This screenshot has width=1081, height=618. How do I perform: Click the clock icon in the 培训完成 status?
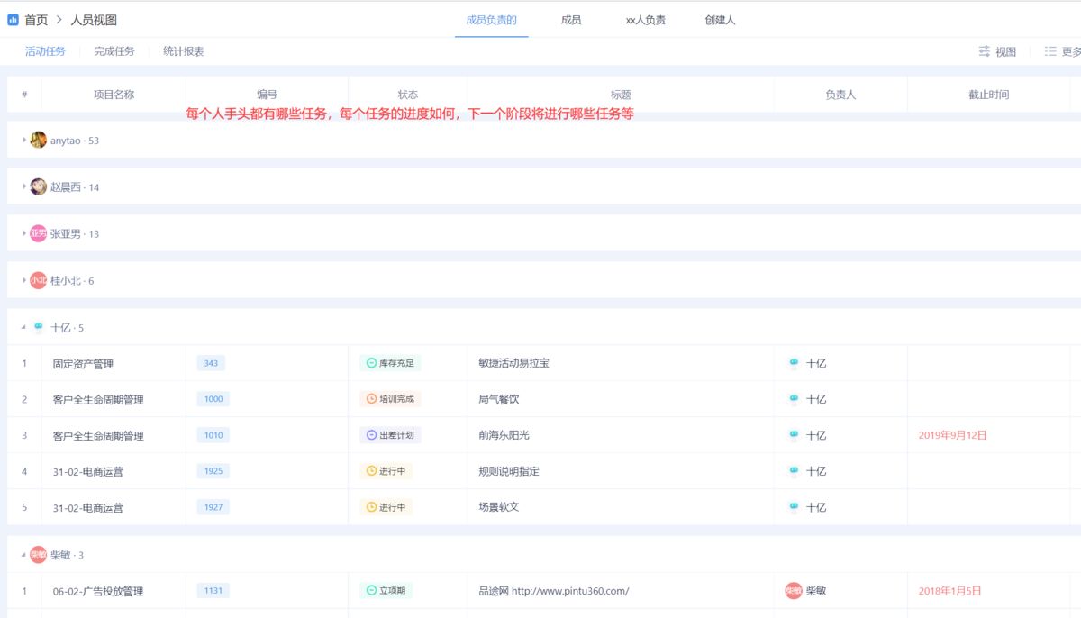tap(371, 399)
